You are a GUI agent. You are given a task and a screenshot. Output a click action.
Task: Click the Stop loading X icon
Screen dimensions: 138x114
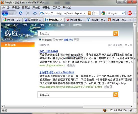click(28, 13)
